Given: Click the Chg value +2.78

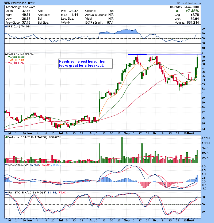Looking at the screenshot, I should tap(194, 15).
